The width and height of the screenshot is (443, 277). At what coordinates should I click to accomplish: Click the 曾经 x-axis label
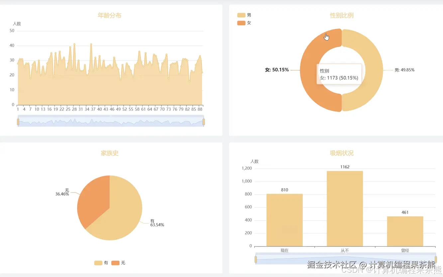point(405,250)
